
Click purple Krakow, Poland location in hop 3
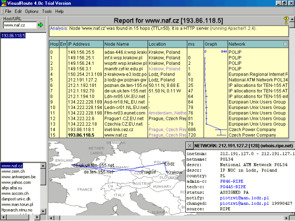[x=164, y=69]
